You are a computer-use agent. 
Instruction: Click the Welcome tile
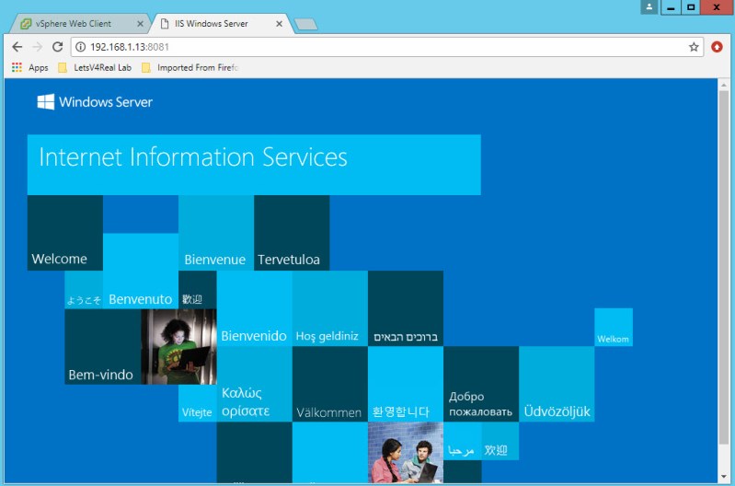coord(64,233)
